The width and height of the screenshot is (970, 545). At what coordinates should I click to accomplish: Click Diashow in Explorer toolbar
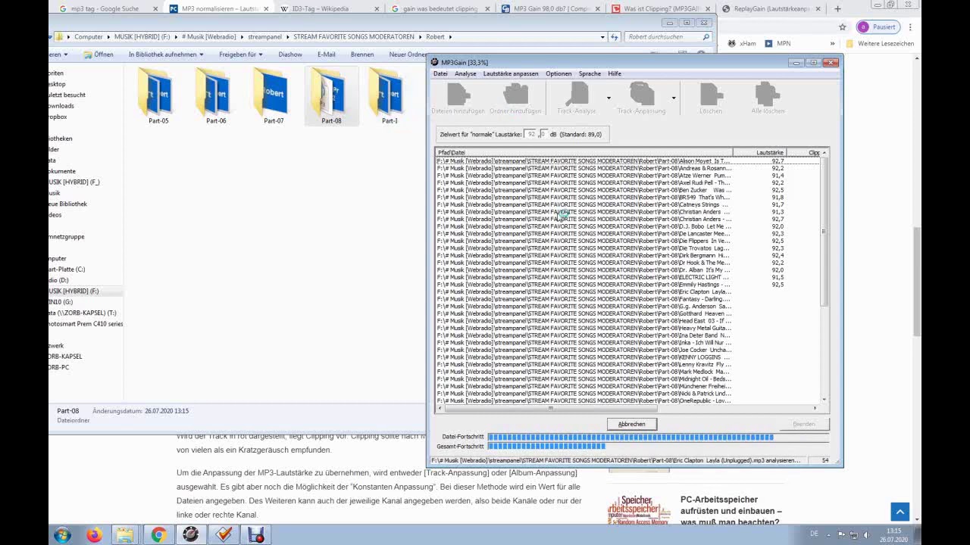tap(290, 54)
